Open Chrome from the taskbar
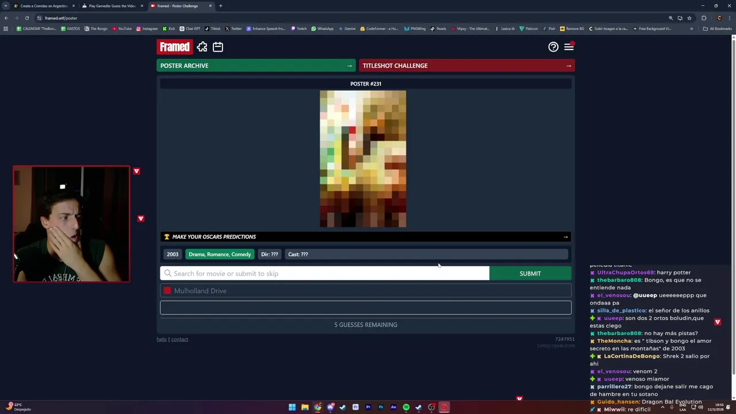 click(x=317, y=407)
